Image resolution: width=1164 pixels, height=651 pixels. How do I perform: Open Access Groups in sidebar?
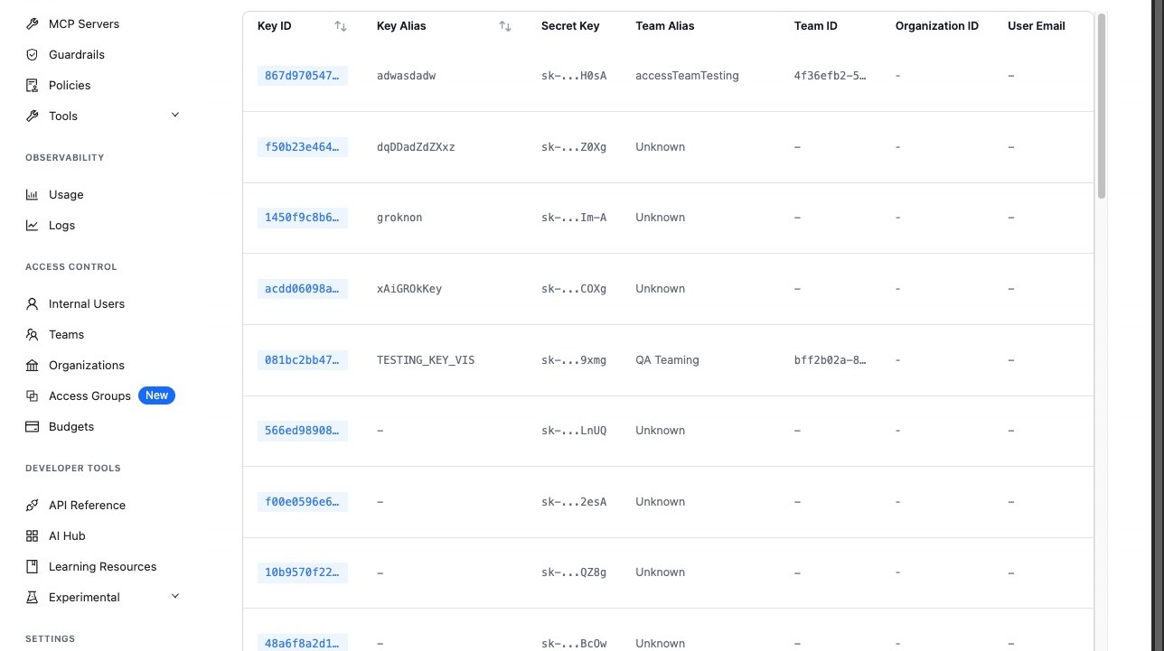pyautogui.click(x=89, y=395)
